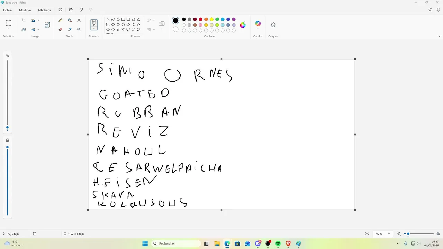Screen dimensions: 443x249
Task: Open the weather widget showing 12°C
Action: click(x=14, y=243)
